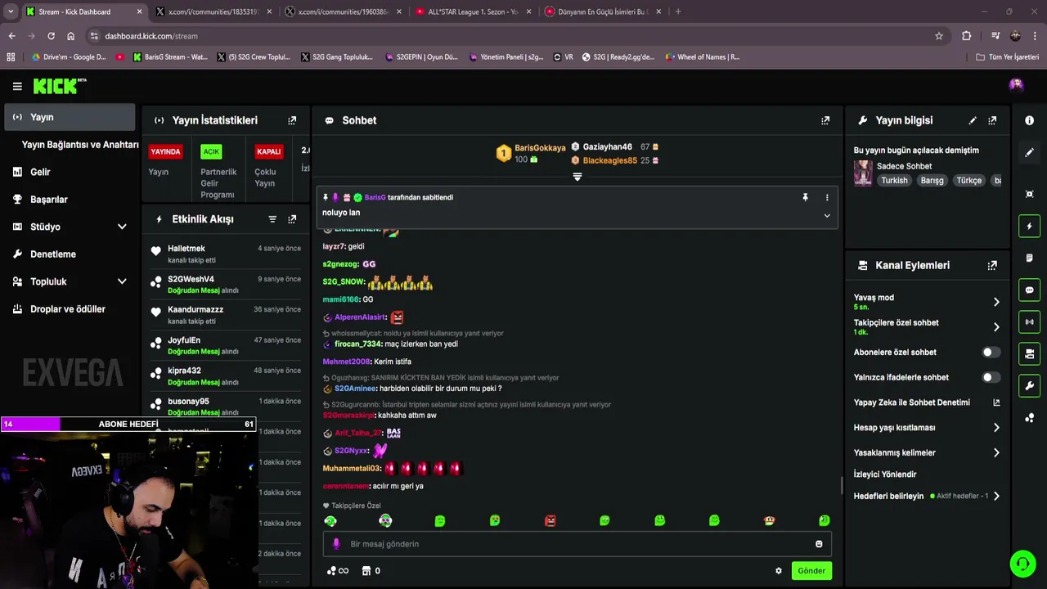Open Hedefleri belirleyin arrow
The image size is (1047, 589).
[996, 496]
